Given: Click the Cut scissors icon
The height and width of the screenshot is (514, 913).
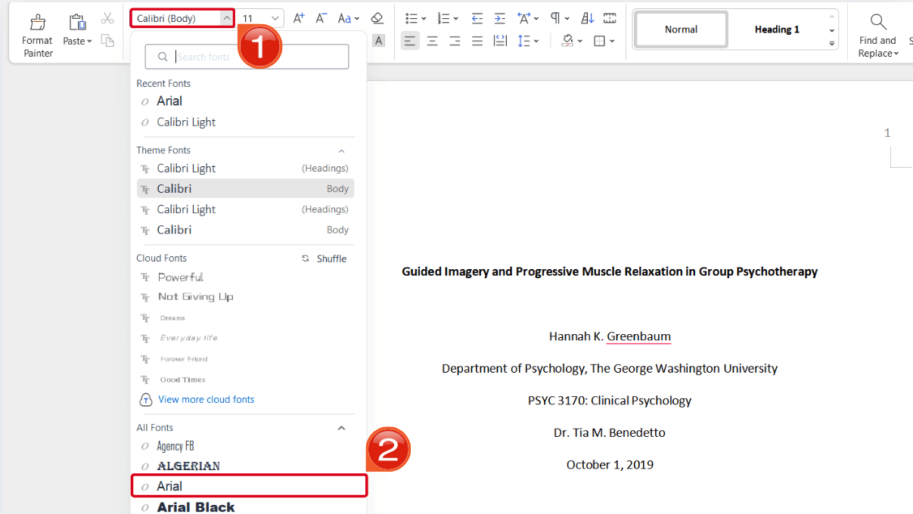Looking at the screenshot, I should click(x=107, y=18).
